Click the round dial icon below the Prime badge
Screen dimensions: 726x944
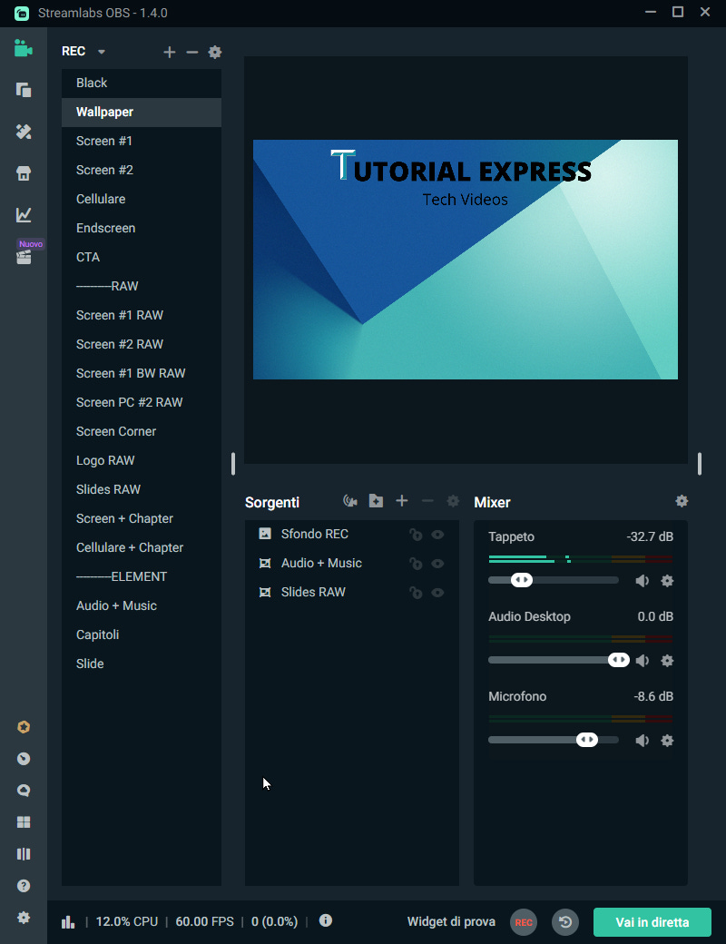click(24, 759)
